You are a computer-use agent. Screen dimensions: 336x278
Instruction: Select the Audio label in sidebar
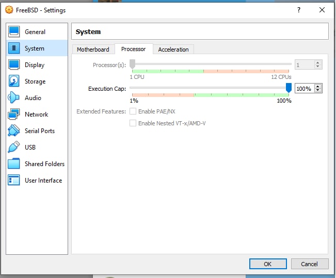[33, 98]
